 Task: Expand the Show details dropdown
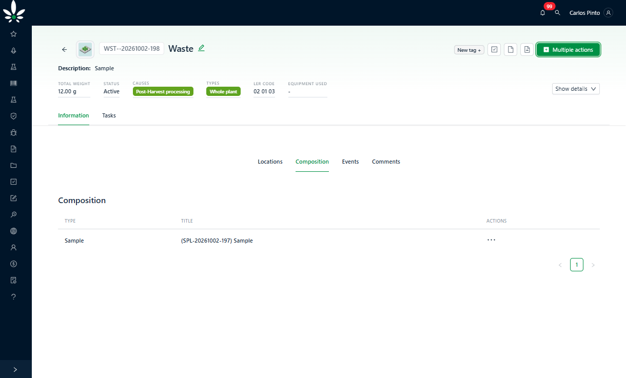[576, 89]
